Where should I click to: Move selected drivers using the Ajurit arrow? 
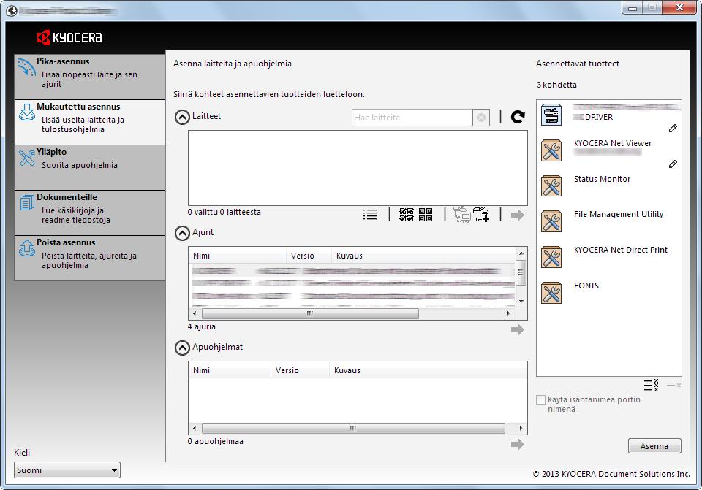[x=518, y=330]
